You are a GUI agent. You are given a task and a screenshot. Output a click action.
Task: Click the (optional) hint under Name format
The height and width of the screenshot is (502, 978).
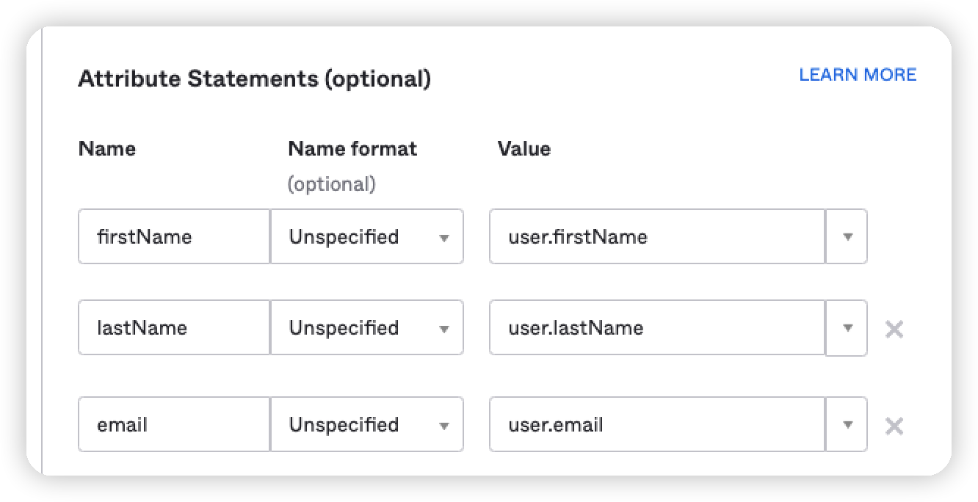tap(331, 184)
